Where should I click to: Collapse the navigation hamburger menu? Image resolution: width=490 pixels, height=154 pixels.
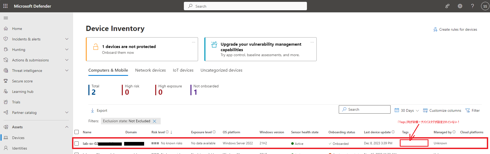point(6,18)
